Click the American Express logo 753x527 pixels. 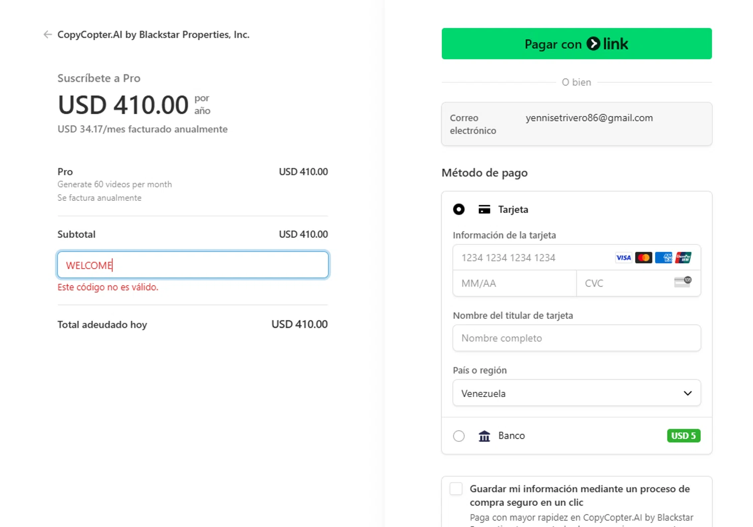point(664,257)
